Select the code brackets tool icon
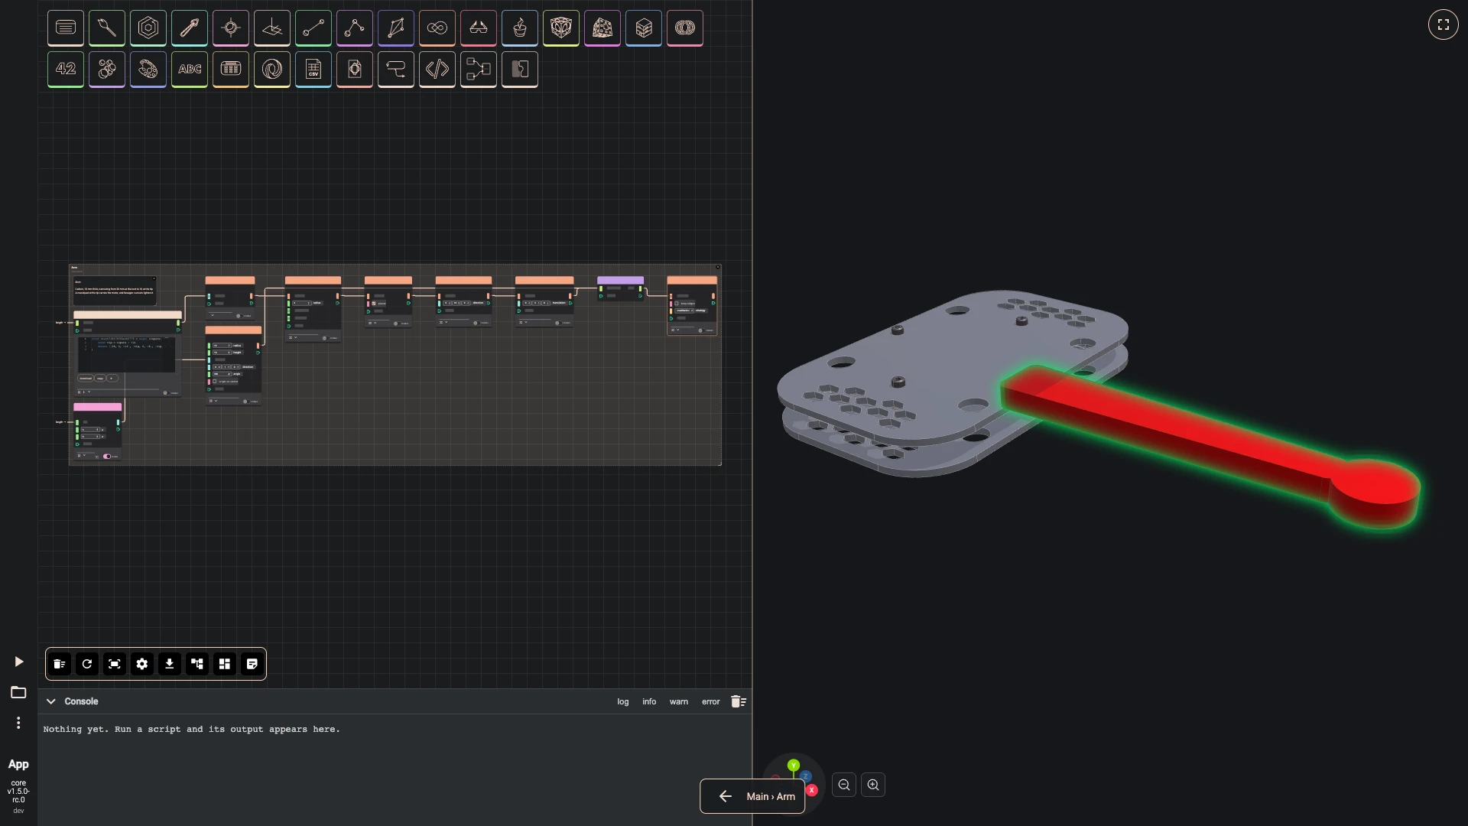 click(x=437, y=70)
